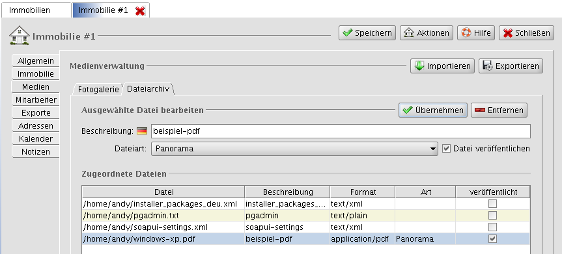The width and height of the screenshot is (562, 254).
Task: Remove selected file with Entfernen
Action: (x=499, y=110)
